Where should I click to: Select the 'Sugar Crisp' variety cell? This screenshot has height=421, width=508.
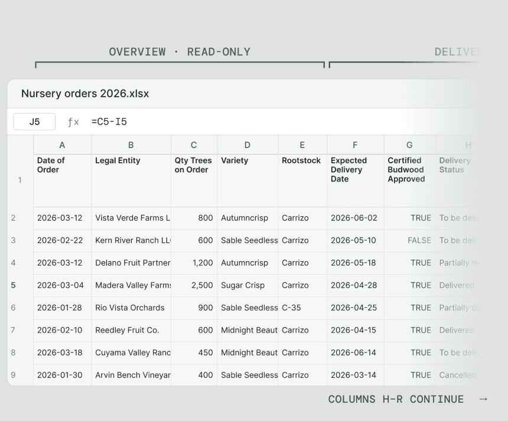coord(248,285)
